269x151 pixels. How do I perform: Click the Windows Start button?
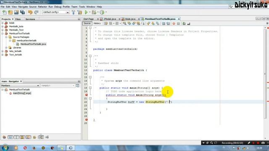point(5,148)
